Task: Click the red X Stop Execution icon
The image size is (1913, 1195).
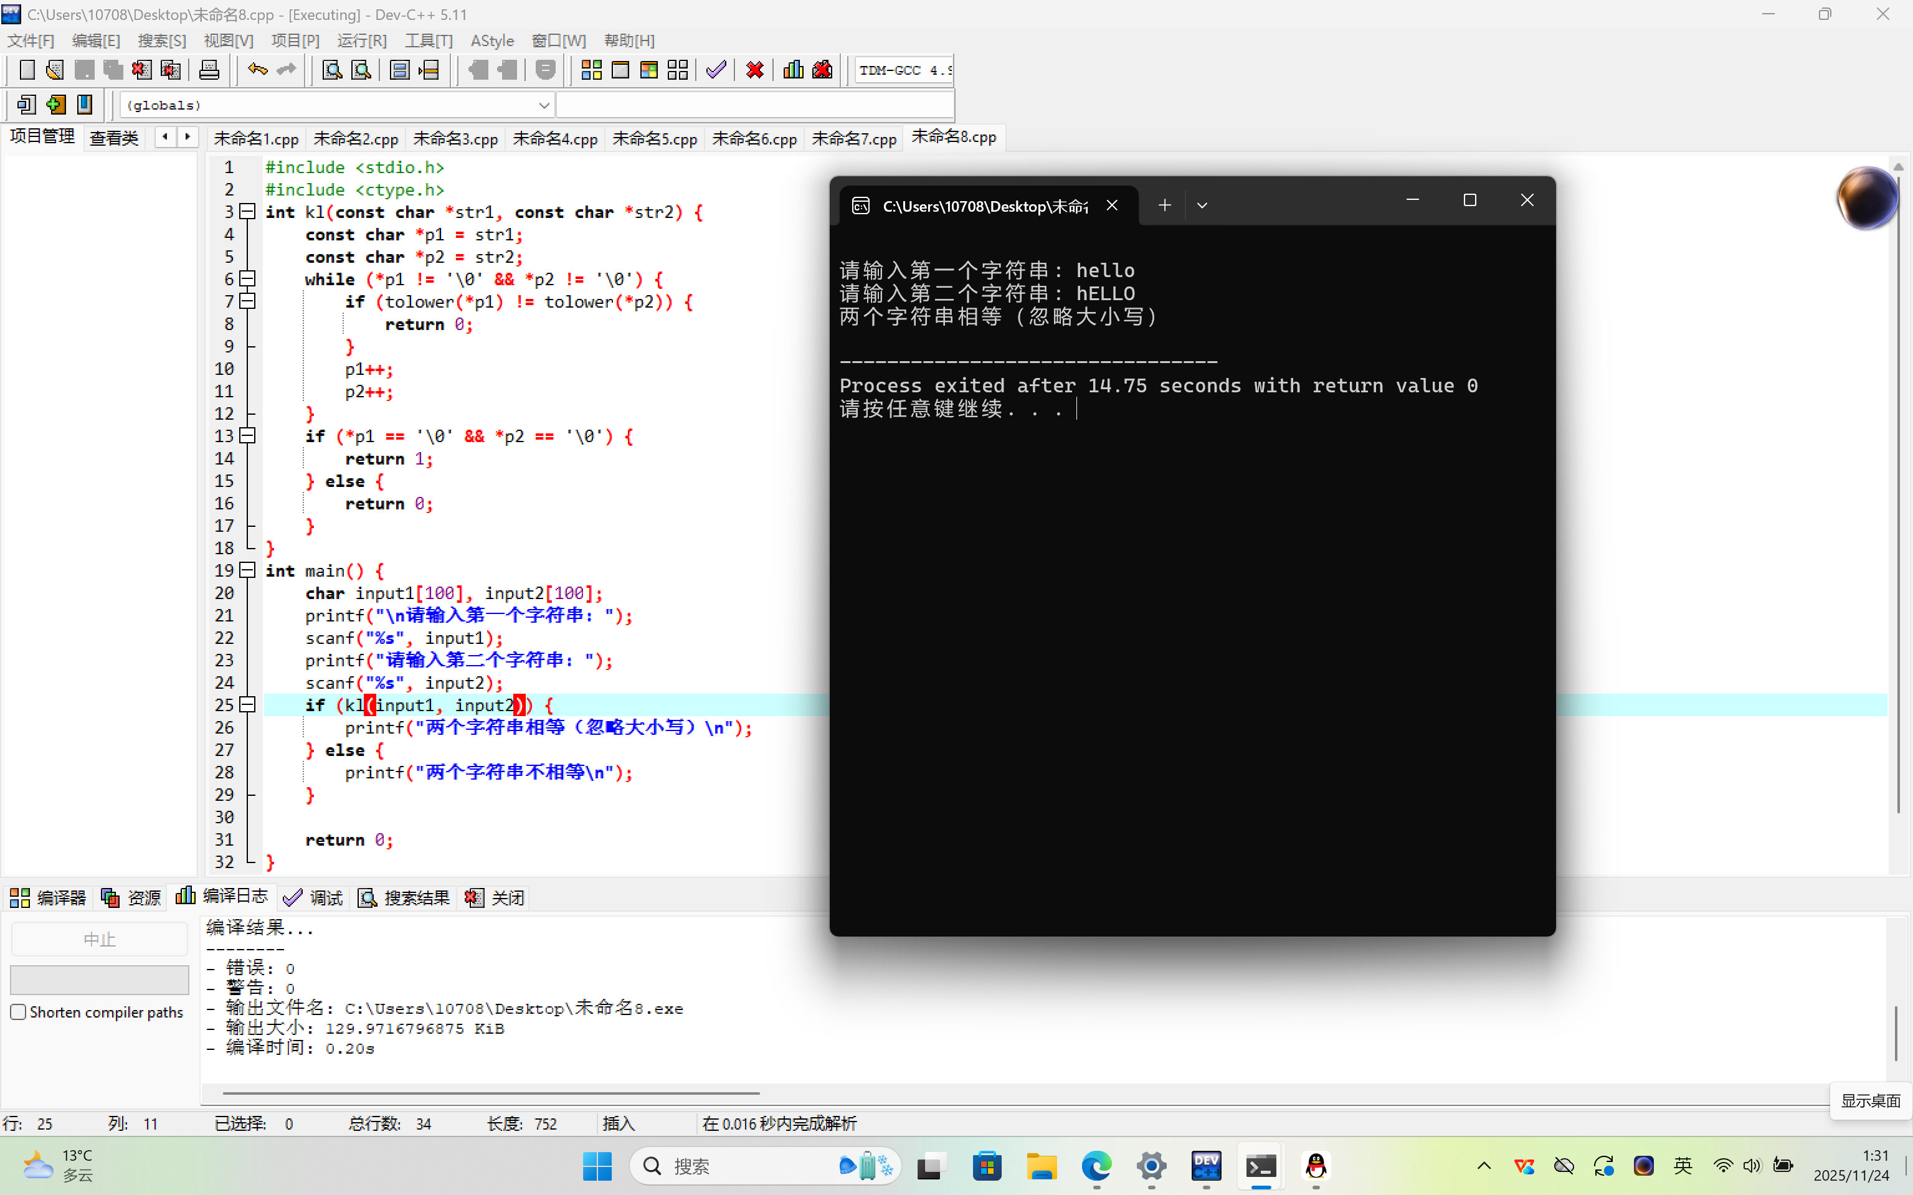Action: pyautogui.click(x=754, y=70)
